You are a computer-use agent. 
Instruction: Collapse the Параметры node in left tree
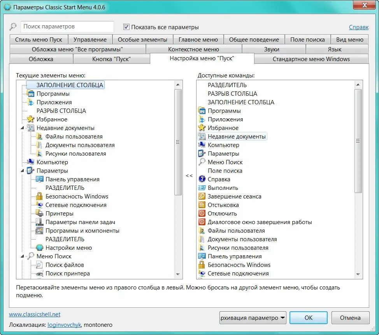pyautogui.click(x=23, y=171)
